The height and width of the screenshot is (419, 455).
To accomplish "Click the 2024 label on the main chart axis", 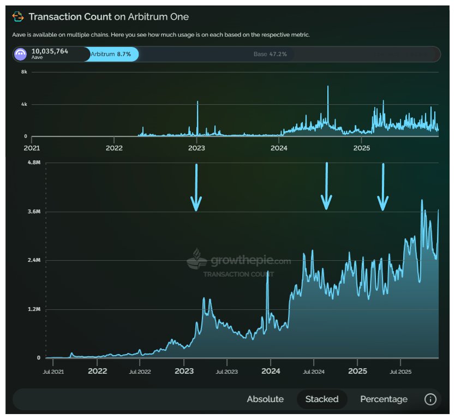I will tap(271, 372).
